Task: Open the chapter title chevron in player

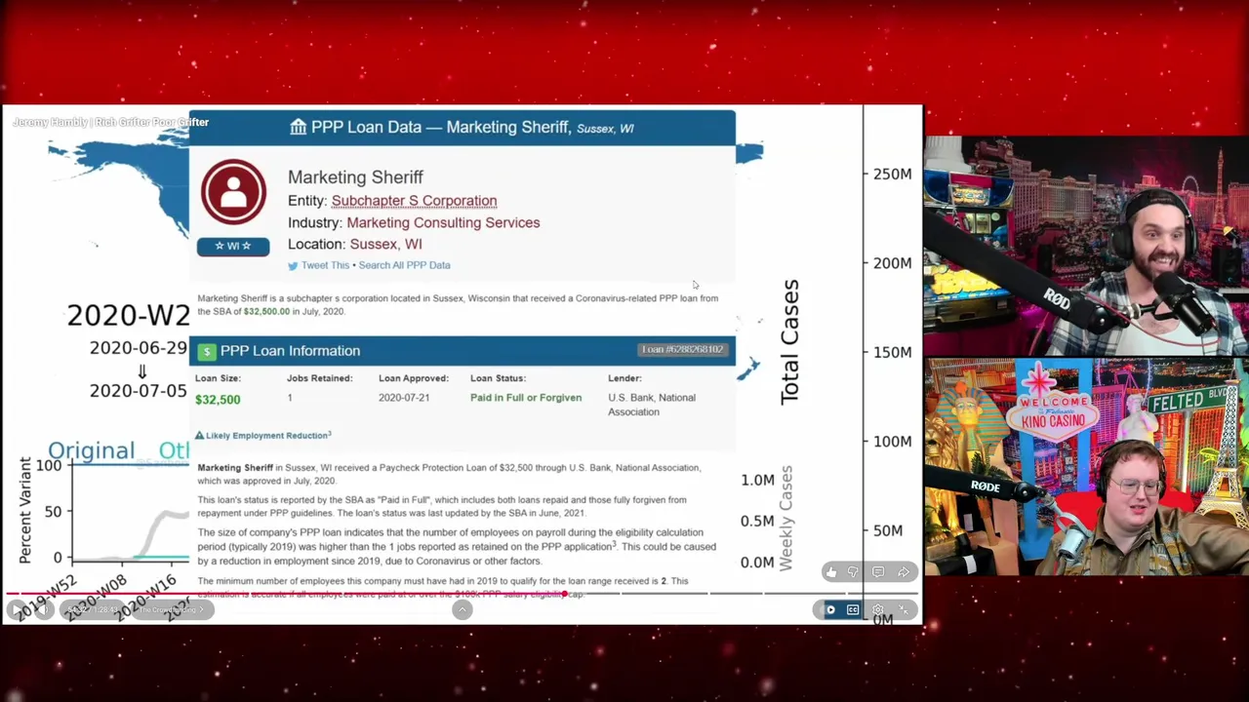Action: (x=201, y=609)
